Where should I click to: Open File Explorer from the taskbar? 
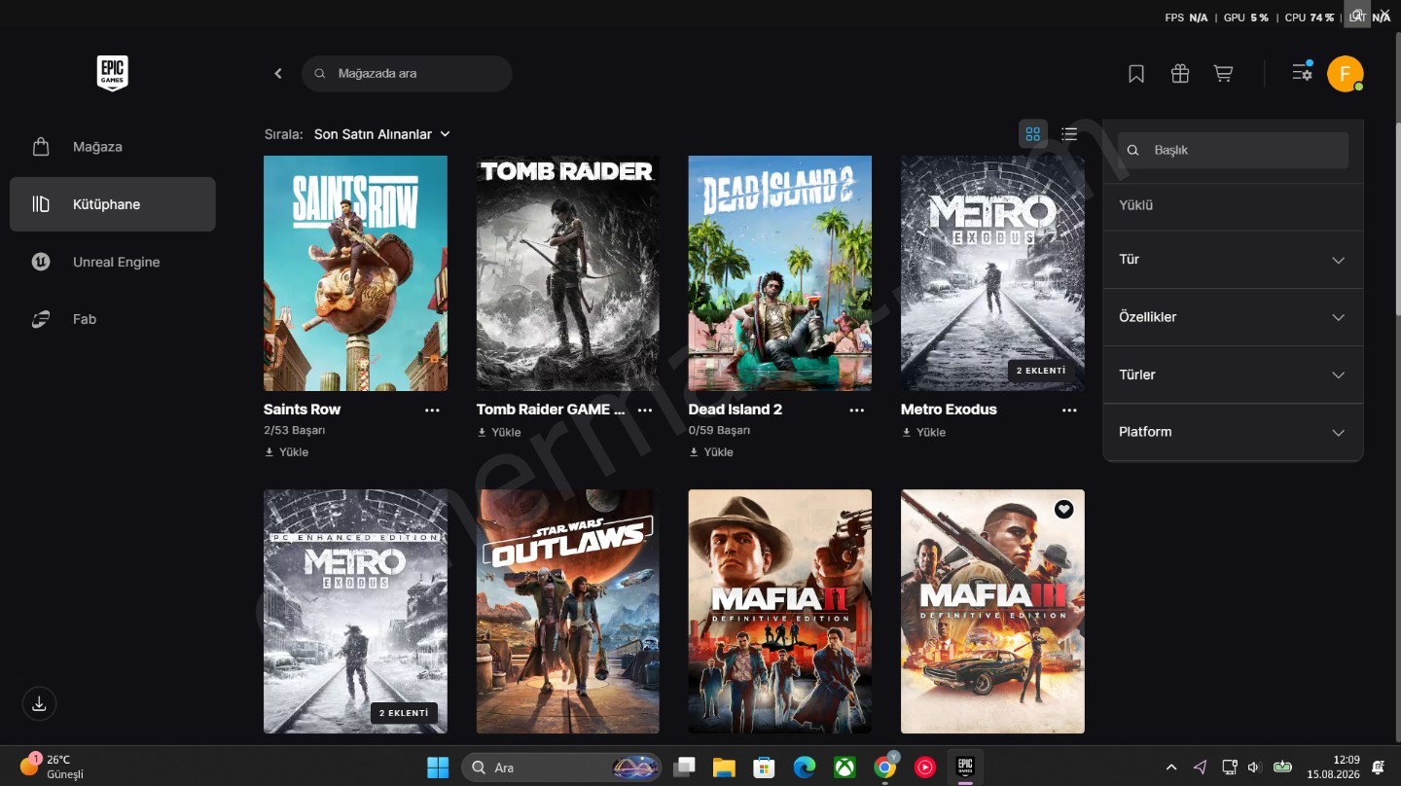click(x=723, y=768)
